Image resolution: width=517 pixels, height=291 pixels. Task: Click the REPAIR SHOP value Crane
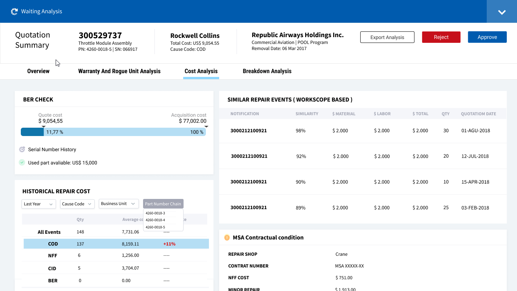click(341, 254)
